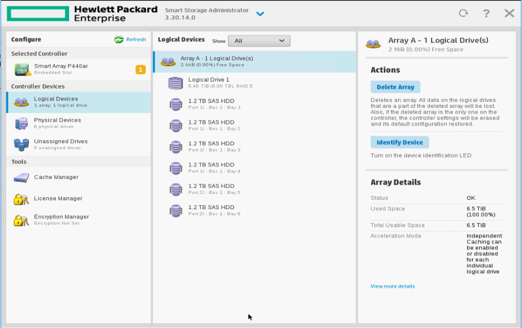This screenshot has height=328, width=522.
Task: Click the Bay 2 SAS HDD icon
Action: (x=176, y=125)
